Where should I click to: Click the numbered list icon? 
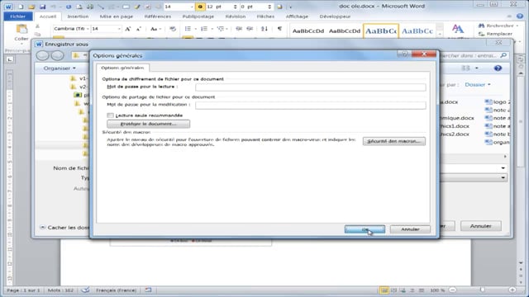pos(204,29)
